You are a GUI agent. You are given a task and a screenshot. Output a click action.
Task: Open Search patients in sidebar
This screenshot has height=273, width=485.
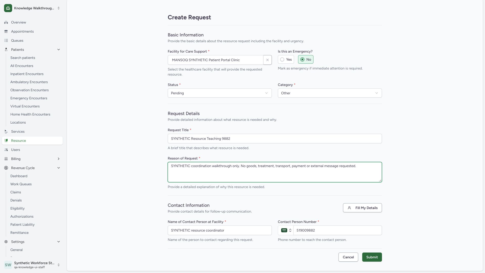23,58
